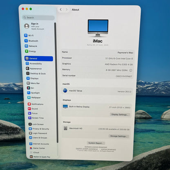Click the storage available text for Macintosh HD
Screen dimensions: 170x170
click(114, 129)
